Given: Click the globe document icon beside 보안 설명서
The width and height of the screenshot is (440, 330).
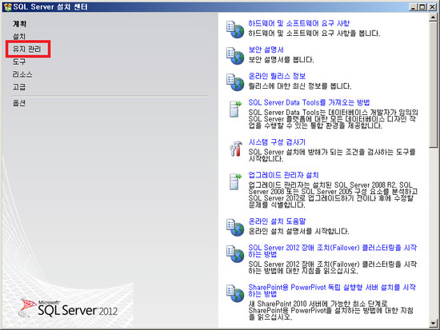Looking at the screenshot, I should click(x=235, y=56).
